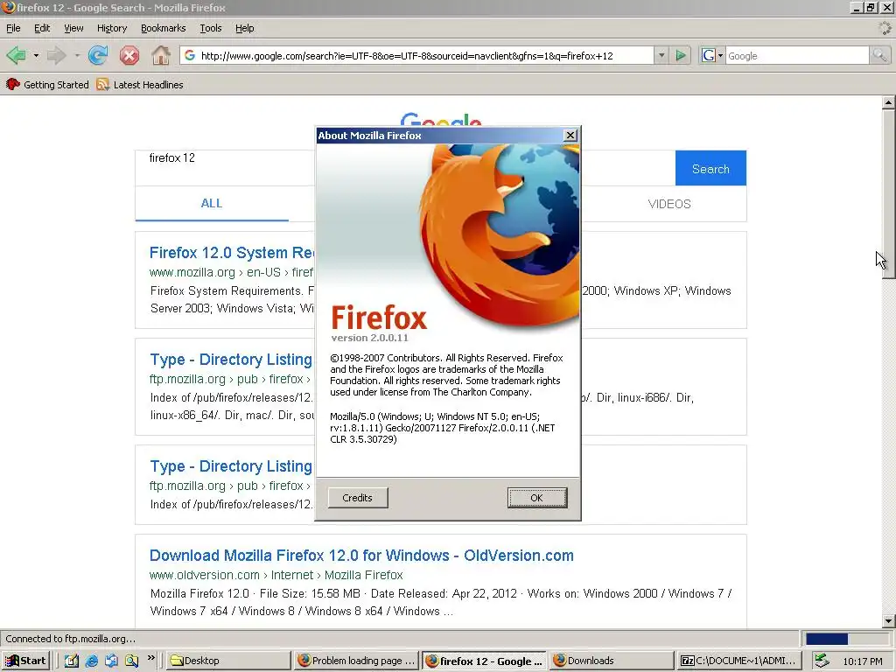
Task: Expand the address bar history dropdown
Action: pos(661,55)
